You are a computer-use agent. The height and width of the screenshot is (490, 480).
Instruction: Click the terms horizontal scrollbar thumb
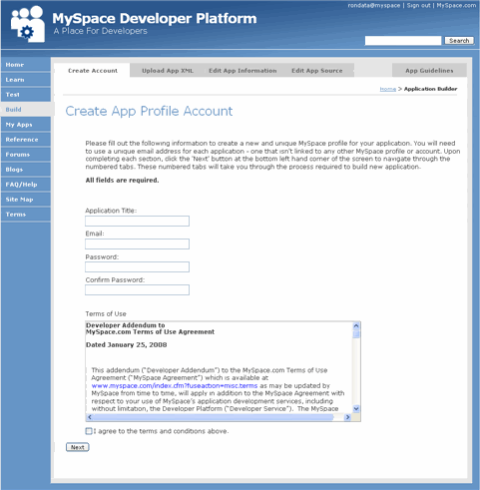214,417
